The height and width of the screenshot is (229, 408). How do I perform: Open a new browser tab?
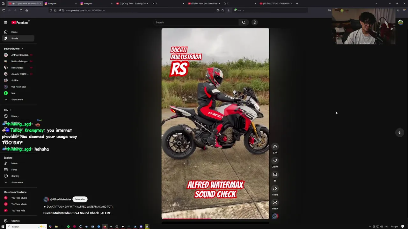point(297,3)
